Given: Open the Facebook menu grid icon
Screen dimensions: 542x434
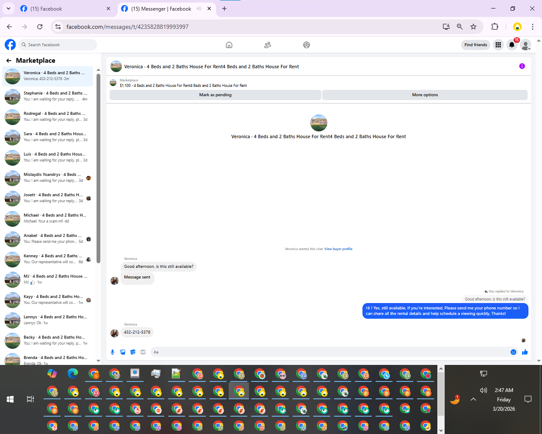Looking at the screenshot, I should coord(498,45).
